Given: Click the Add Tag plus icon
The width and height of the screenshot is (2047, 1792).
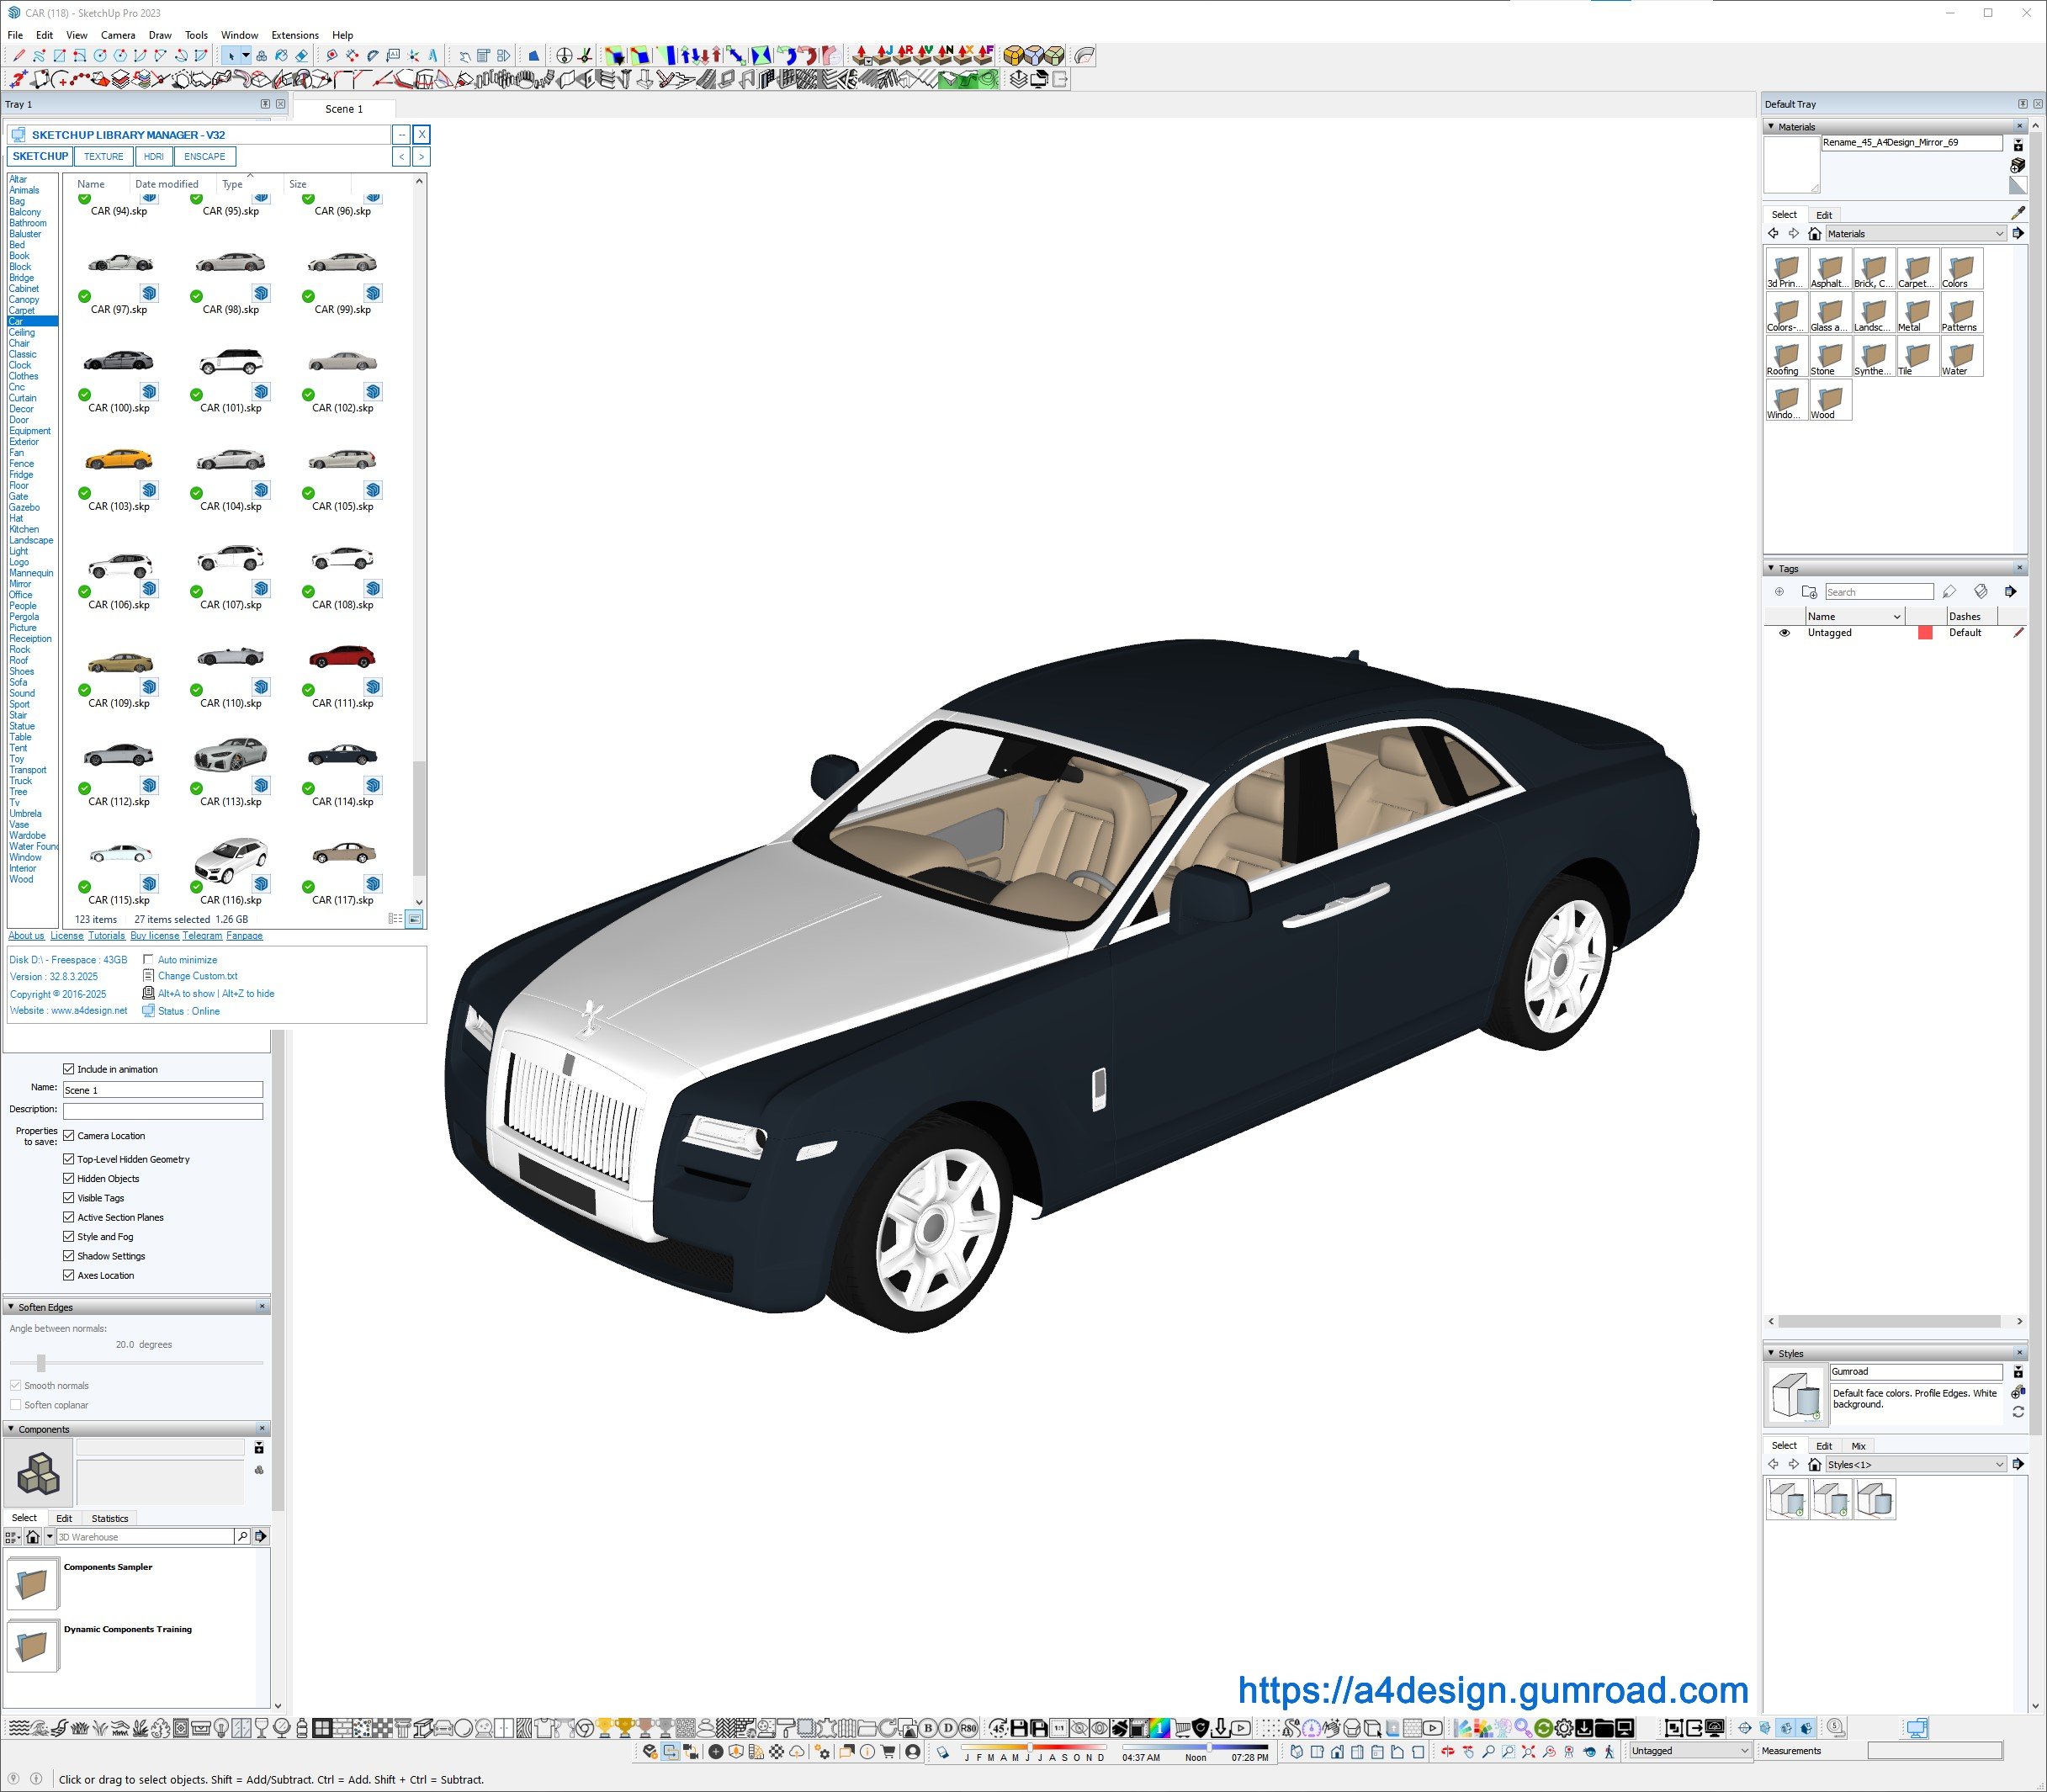Looking at the screenshot, I should coord(1779,592).
